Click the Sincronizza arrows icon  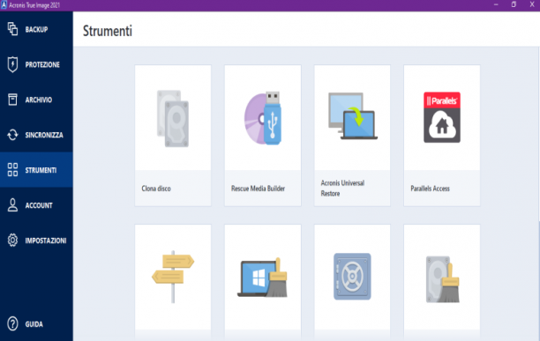point(12,135)
